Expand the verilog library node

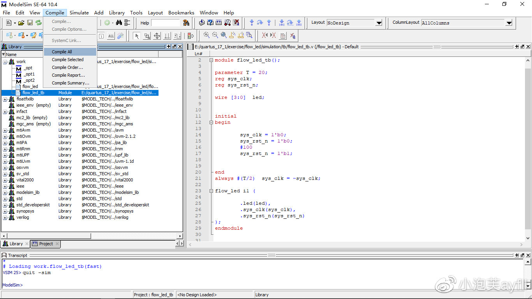click(x=5, y=217)
